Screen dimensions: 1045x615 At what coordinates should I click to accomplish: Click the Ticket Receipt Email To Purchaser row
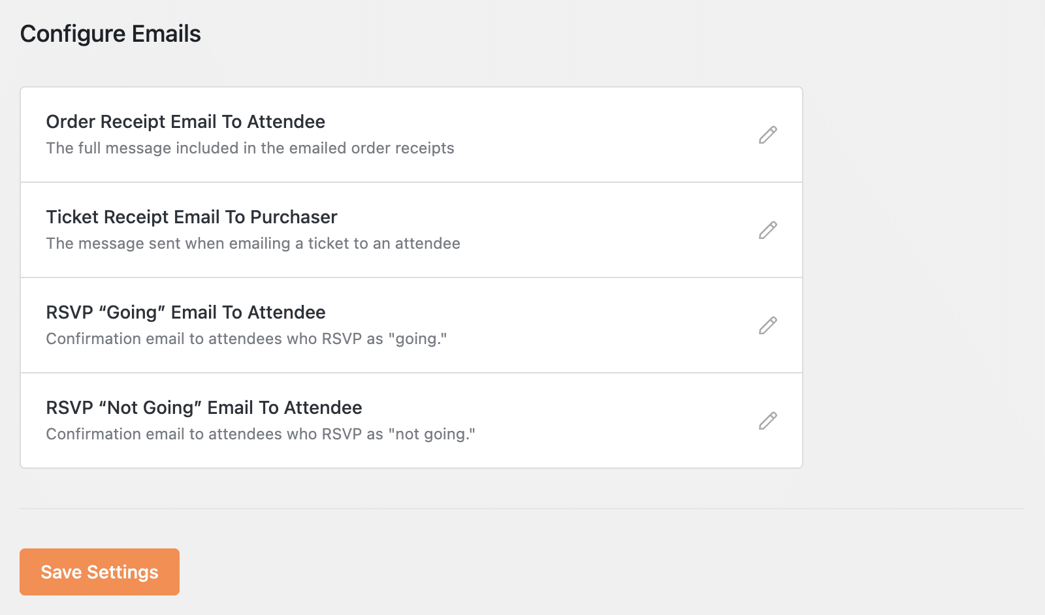(x=191, y=217)
